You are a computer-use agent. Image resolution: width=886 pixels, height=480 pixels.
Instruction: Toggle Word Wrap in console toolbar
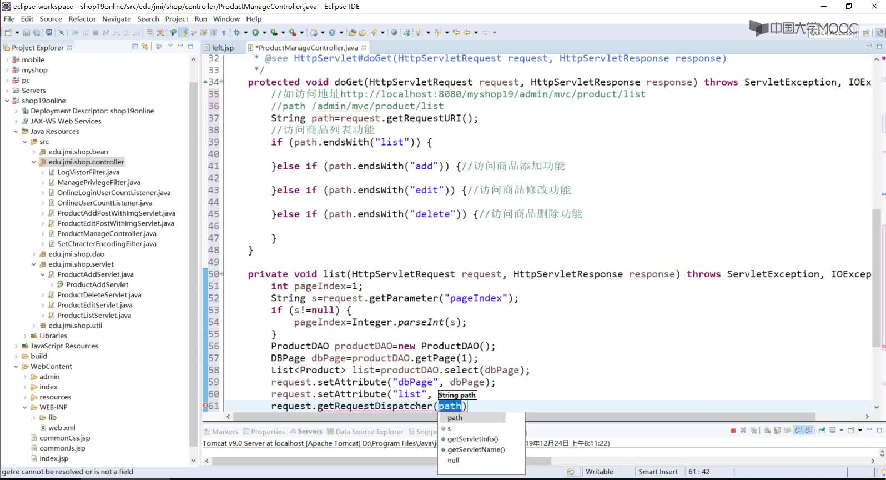click(x=788, y=430)
